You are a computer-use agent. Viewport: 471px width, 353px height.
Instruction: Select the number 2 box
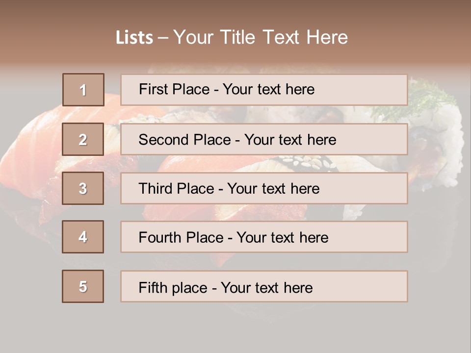(83, 139)
